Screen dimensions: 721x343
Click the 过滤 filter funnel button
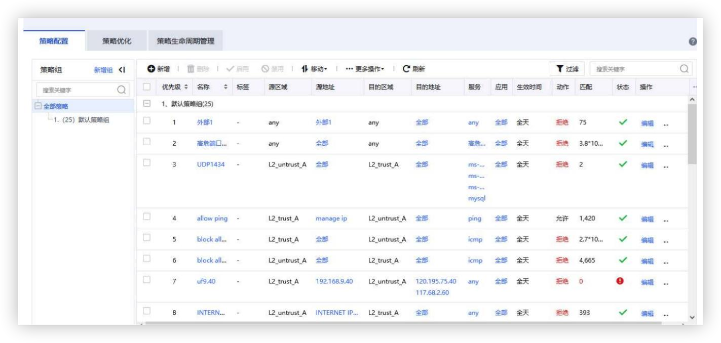(x=559, y=69)
